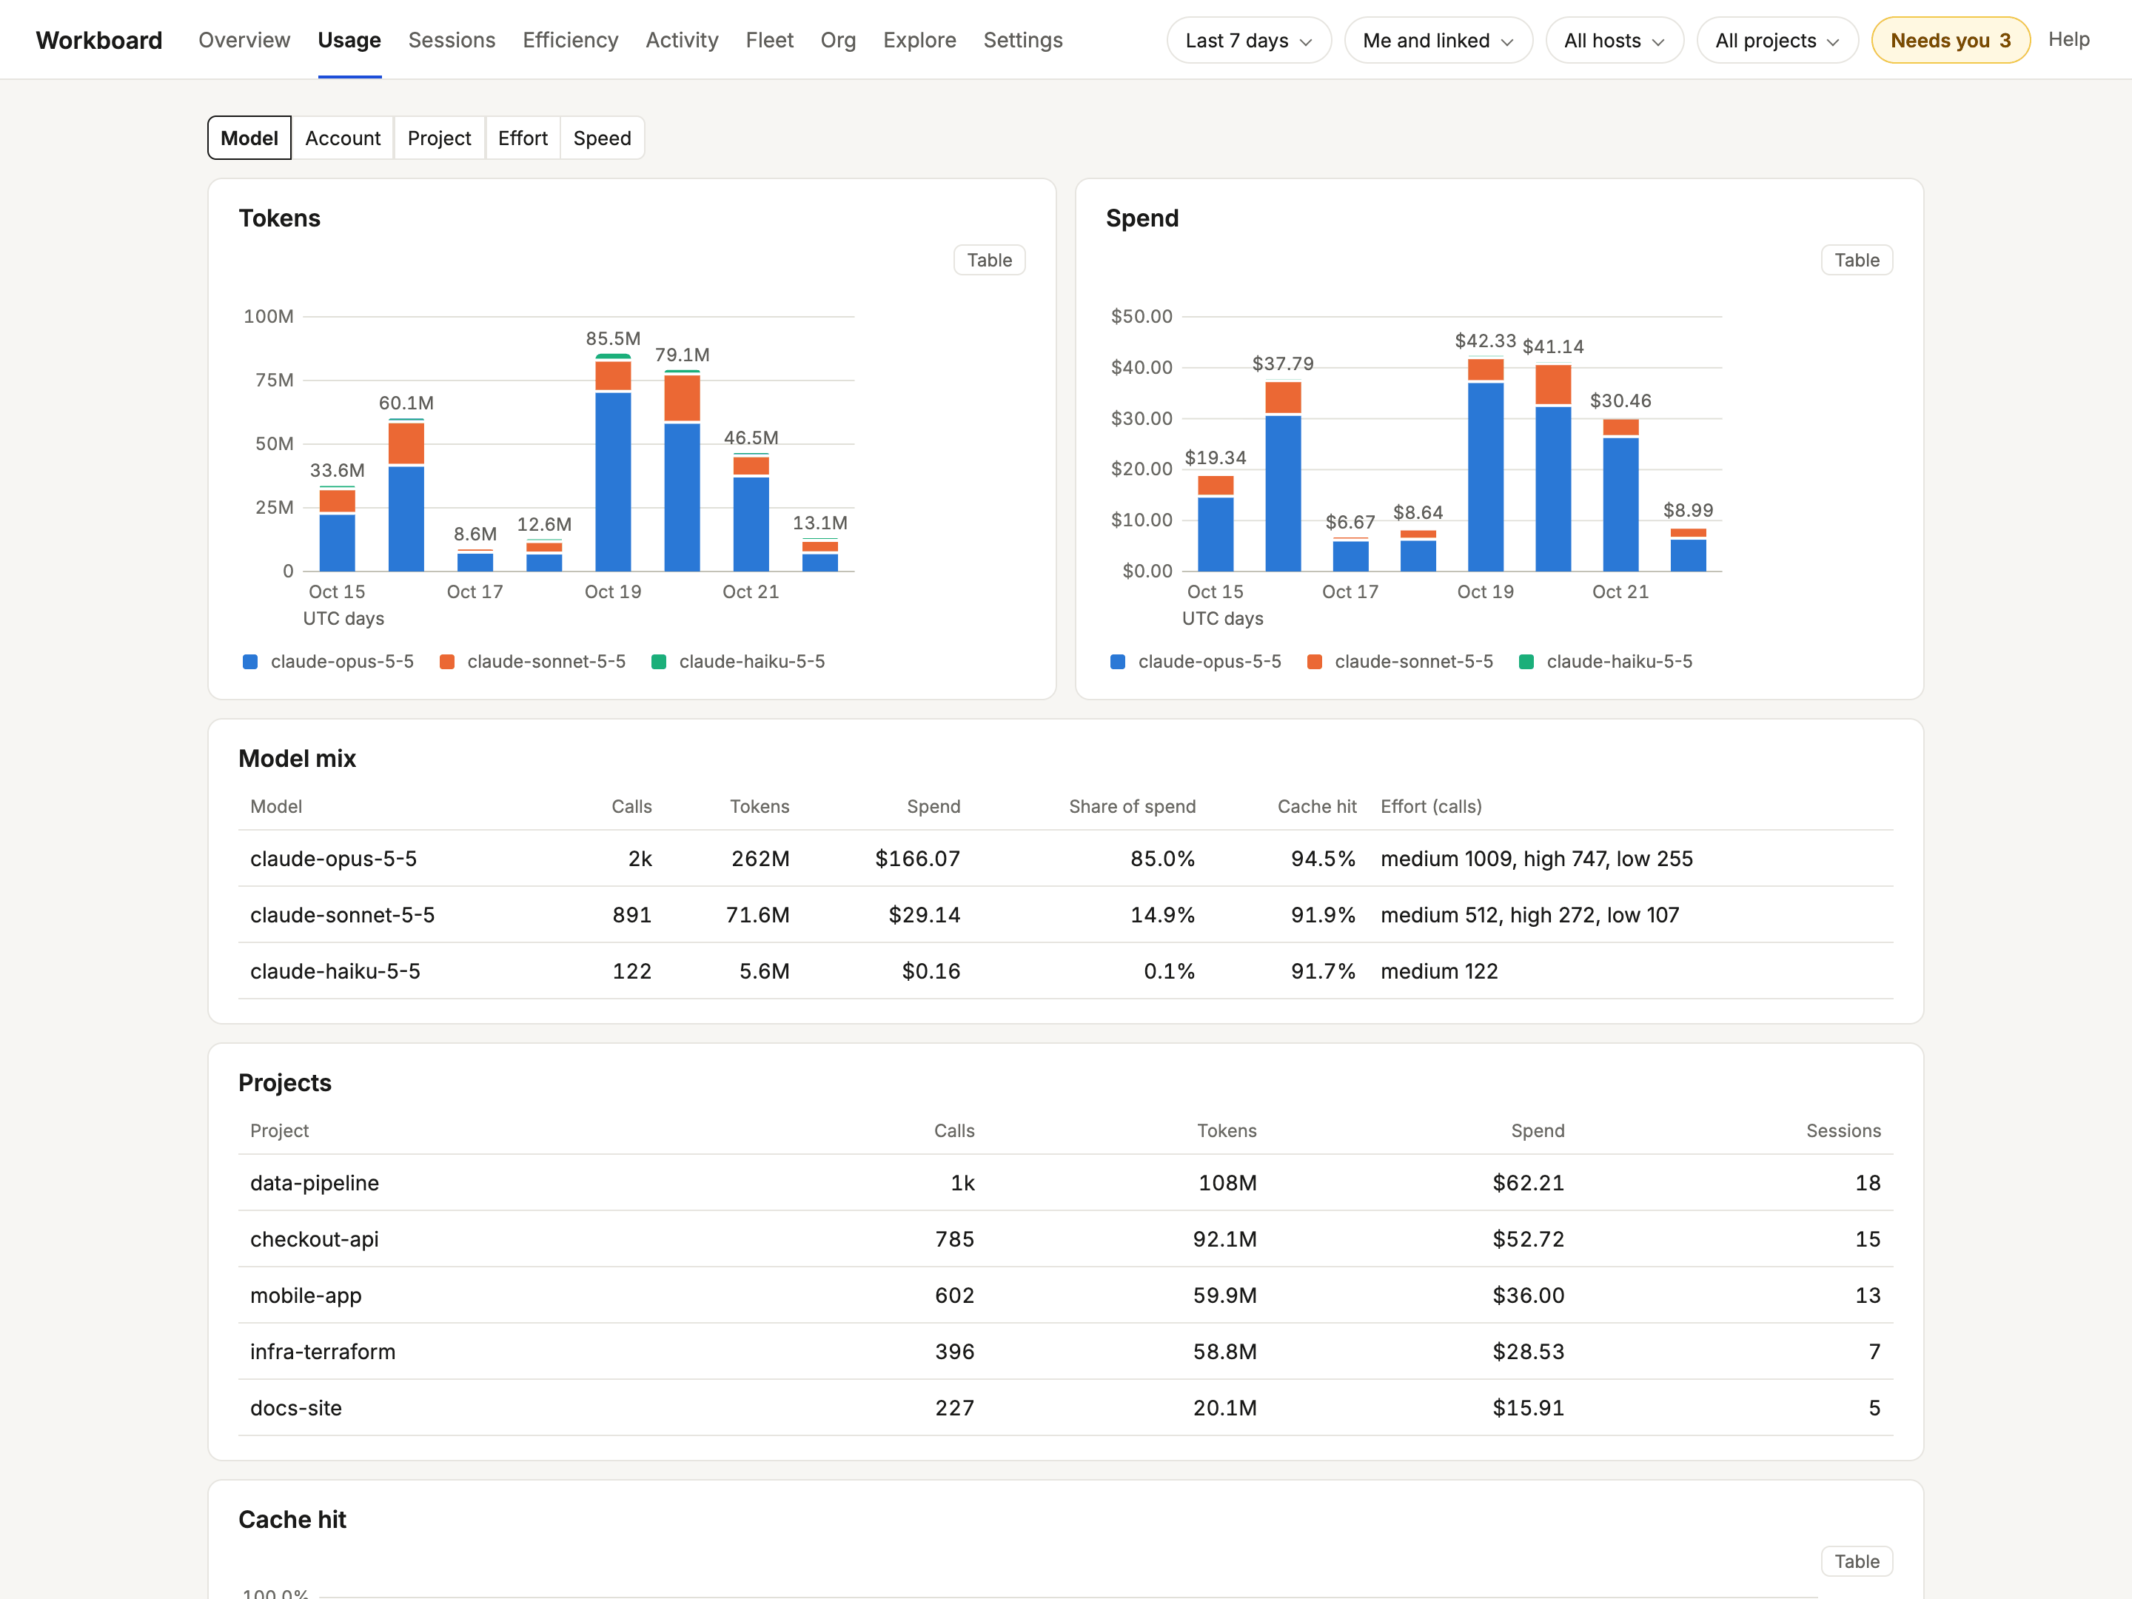2132x1599 pixels.
Task: Click the $42.33 bar in Spend chart
Action: [x=1485, y=465]
